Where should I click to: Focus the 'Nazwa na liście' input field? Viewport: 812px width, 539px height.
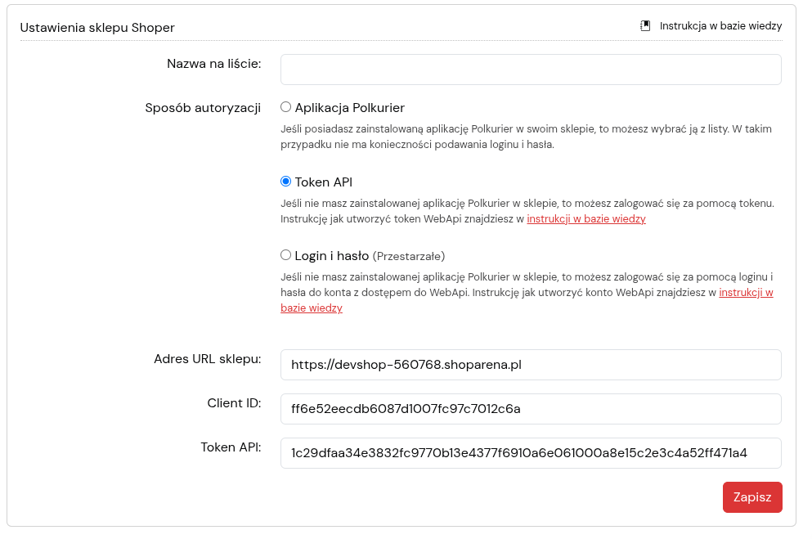531,70
